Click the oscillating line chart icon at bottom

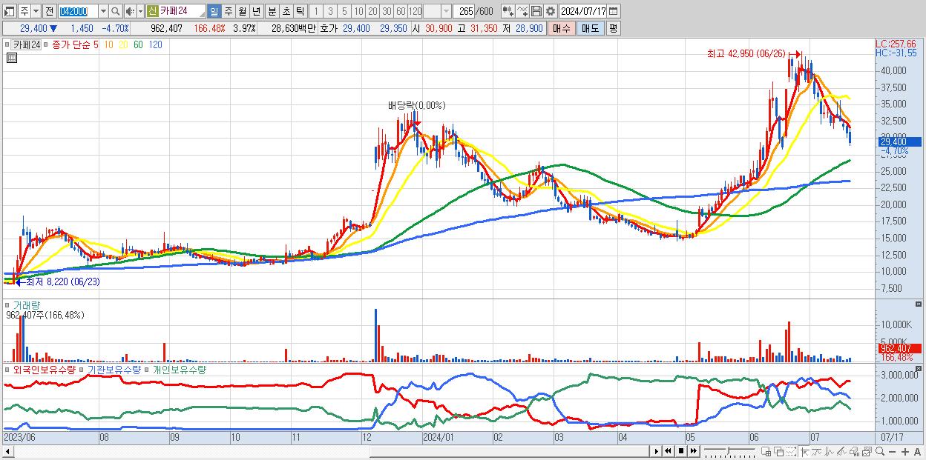pos(830,452)
